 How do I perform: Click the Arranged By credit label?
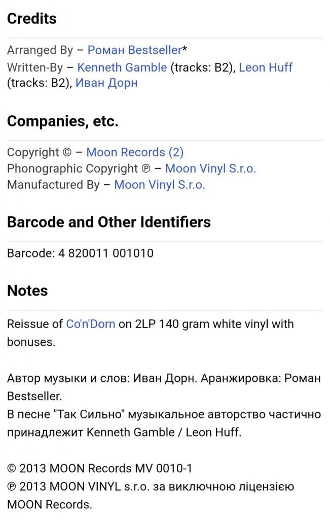(39, 50)
